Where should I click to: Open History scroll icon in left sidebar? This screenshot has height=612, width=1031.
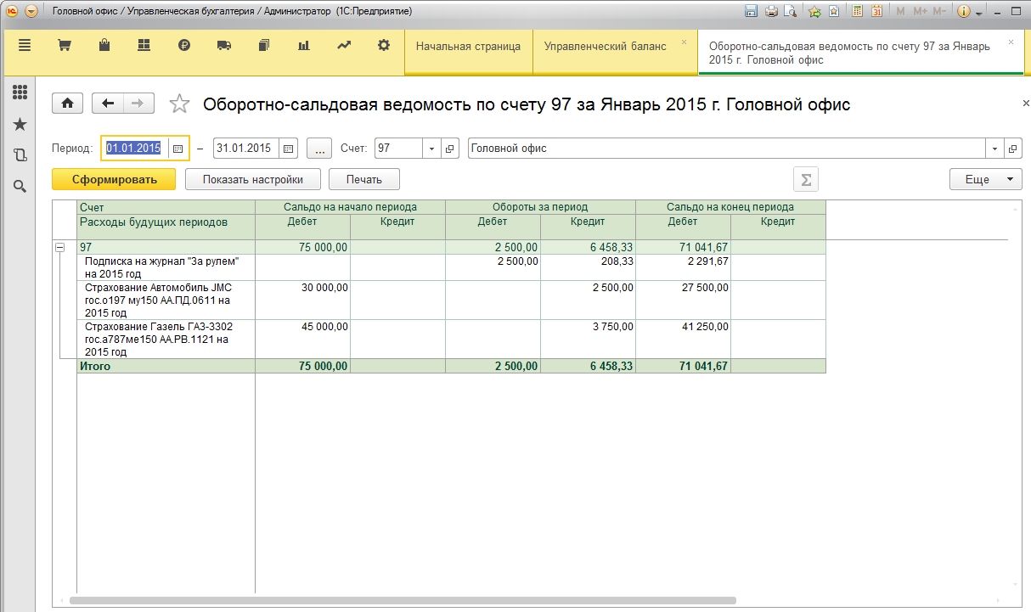(x=20, y=155)
